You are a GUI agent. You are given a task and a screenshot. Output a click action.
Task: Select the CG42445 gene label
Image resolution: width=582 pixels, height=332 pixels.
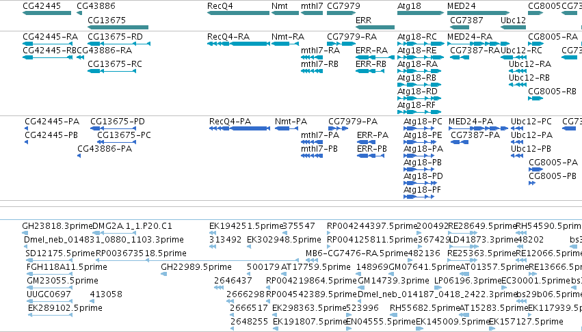(x=42, y=6)
